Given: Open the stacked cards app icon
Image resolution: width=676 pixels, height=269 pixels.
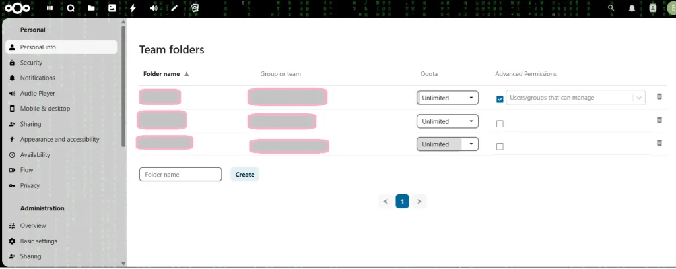Looking at the screenshot, I should 195,8.
